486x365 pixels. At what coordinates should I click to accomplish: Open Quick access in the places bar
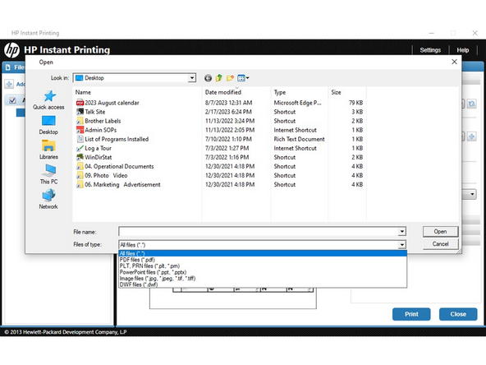(x=48, y=100)
